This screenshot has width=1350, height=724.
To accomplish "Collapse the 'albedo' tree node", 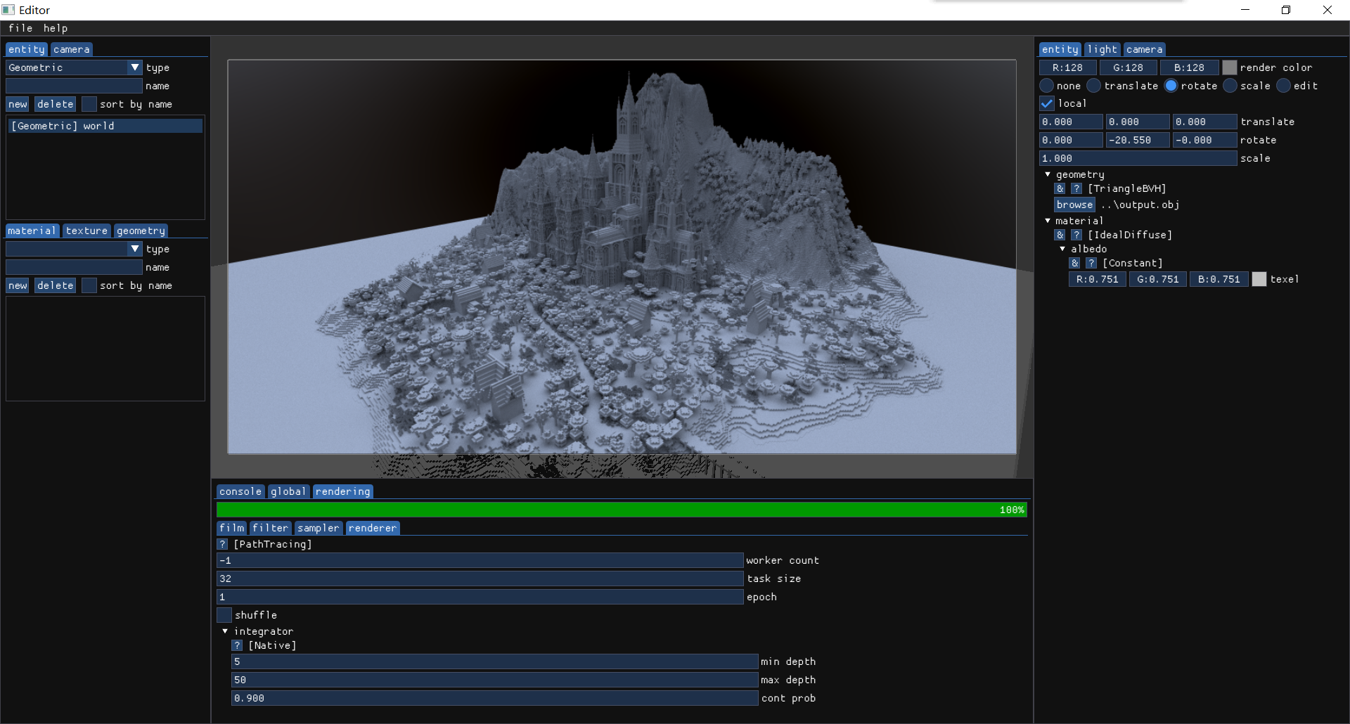I will (x=1062, y=249).
